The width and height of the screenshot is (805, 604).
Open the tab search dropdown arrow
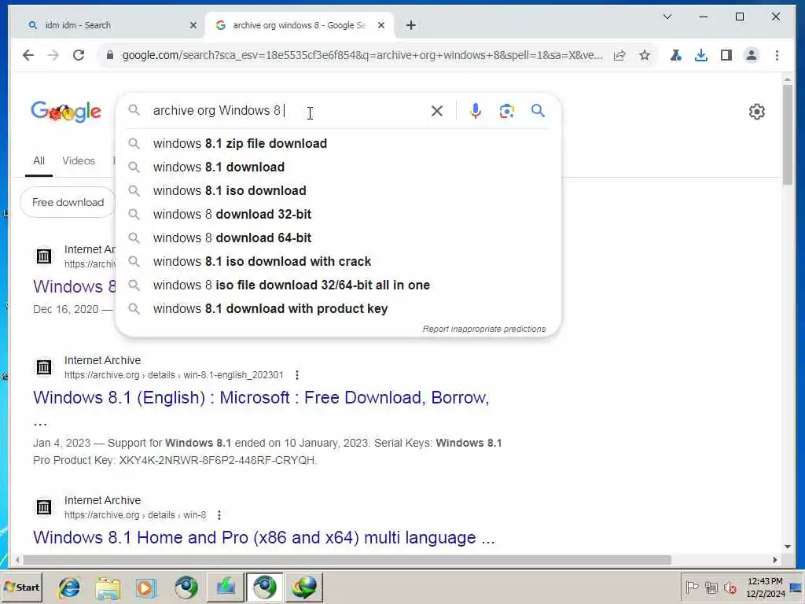[x=667, y=17]
